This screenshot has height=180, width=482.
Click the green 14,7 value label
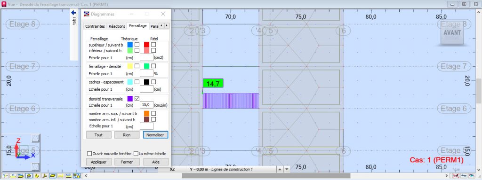[213, 84]
